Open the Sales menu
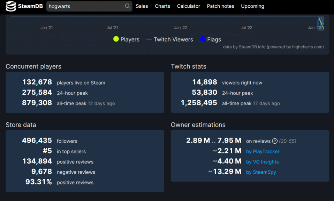 pyautogui.click(x=142, y=6)
